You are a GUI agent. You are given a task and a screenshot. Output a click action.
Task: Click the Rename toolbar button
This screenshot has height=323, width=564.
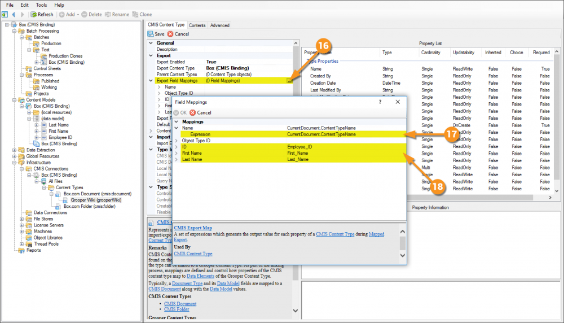coord(117,15)
